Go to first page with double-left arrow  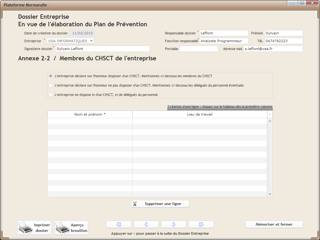pos(119,224)
